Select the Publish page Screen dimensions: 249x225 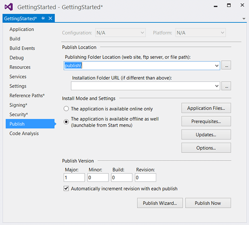[x=30, y=124]
